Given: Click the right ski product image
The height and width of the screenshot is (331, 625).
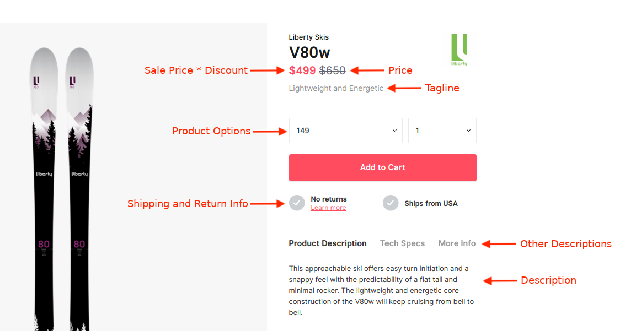Looking at the screenshot, I should click(x=79, y=187).
